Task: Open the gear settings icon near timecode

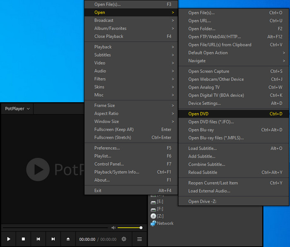Action: coord(124,239)
